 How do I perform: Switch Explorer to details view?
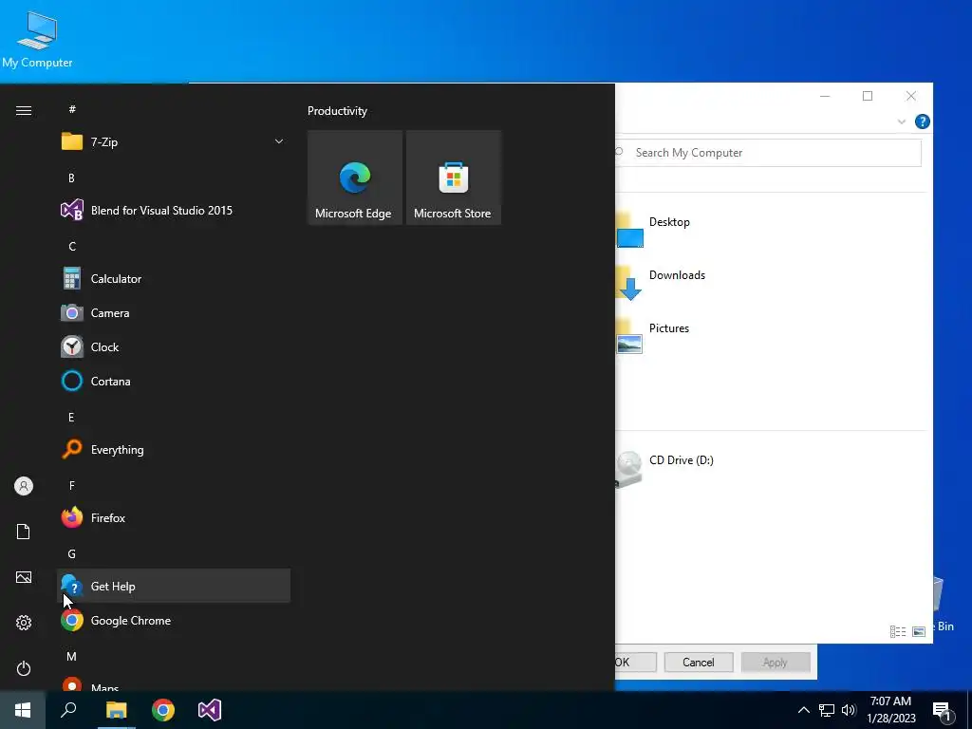click(898, 631)
